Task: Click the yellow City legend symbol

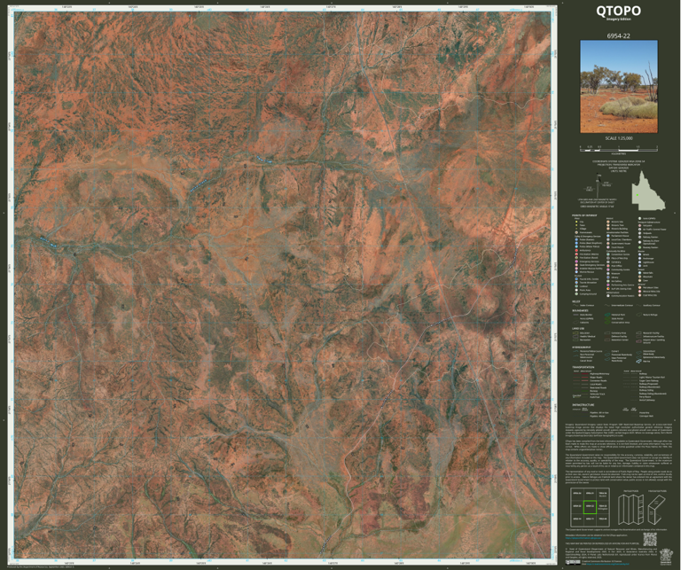Action: (x=576, y=222)
